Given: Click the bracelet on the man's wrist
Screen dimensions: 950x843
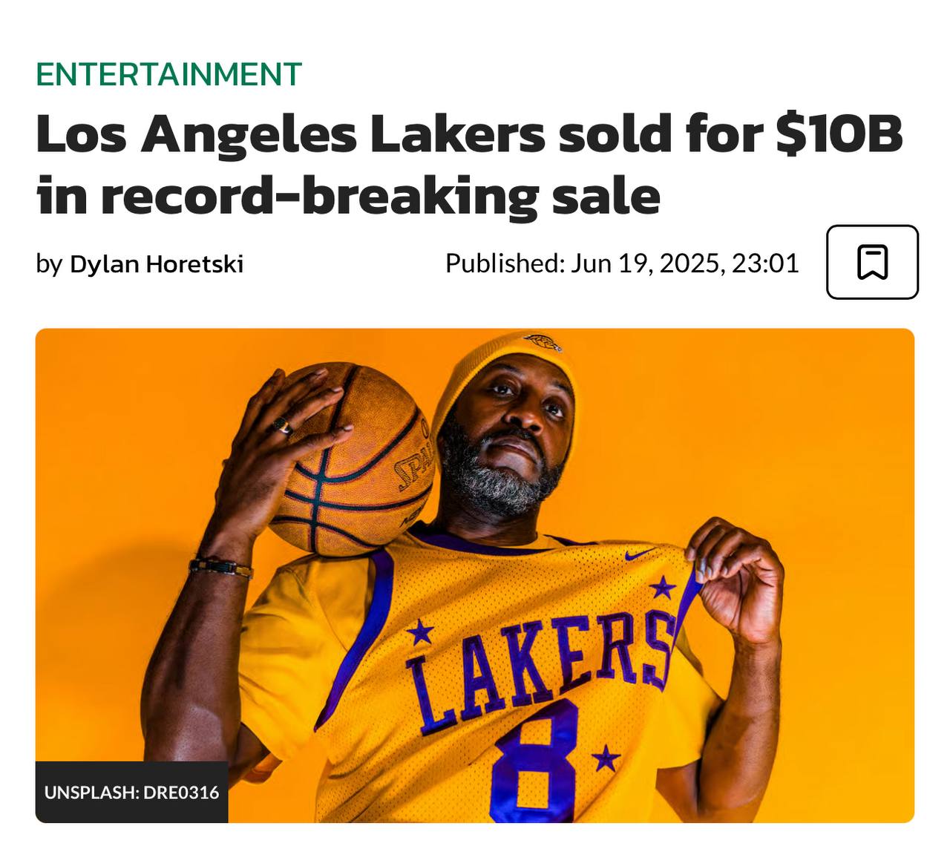Looking at the screenshot, I should click(x=220, y=568).
